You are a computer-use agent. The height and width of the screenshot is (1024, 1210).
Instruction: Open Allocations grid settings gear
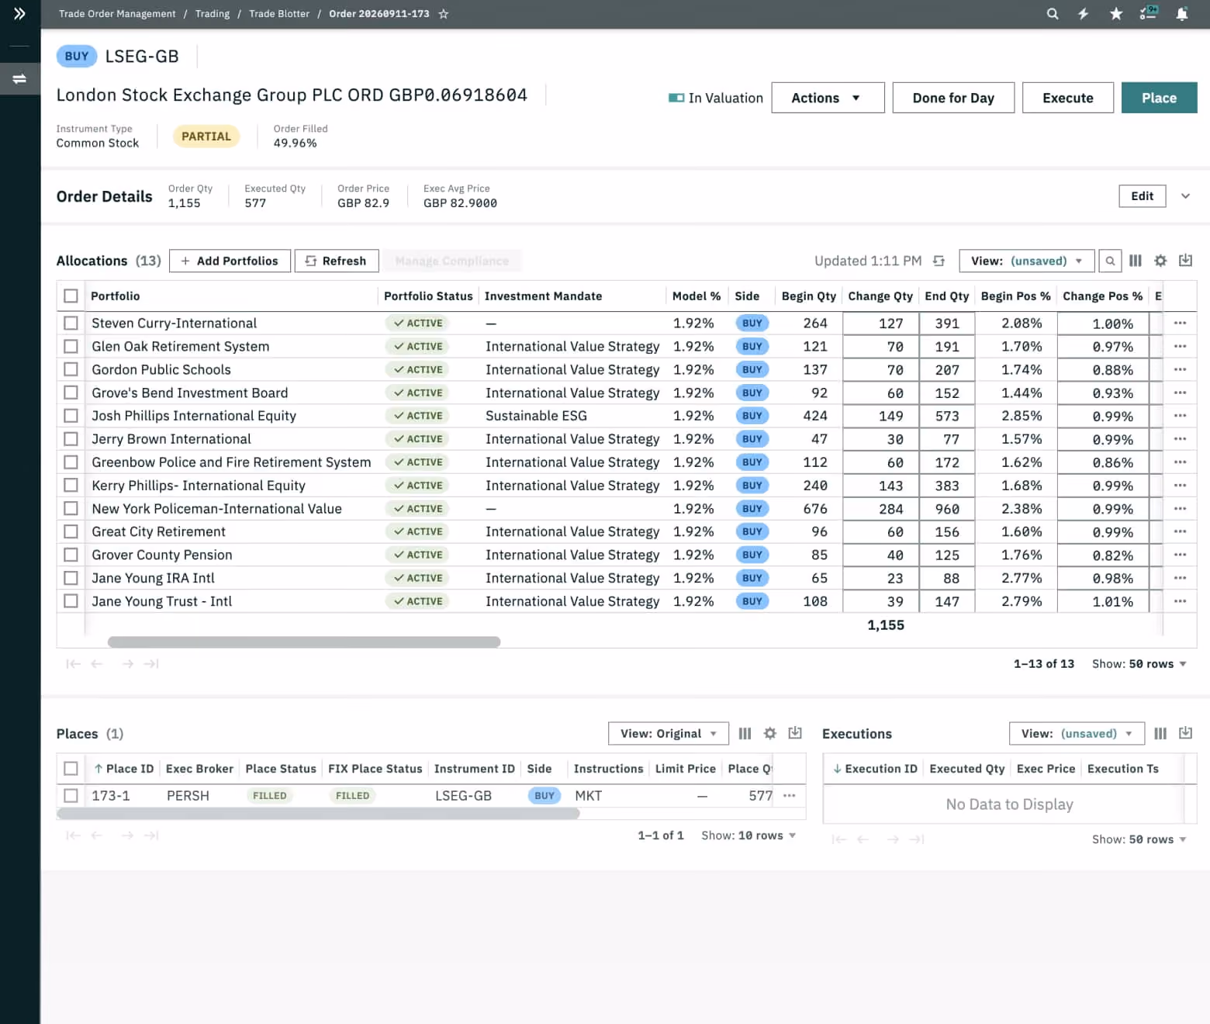click(x=1160, y=261)
